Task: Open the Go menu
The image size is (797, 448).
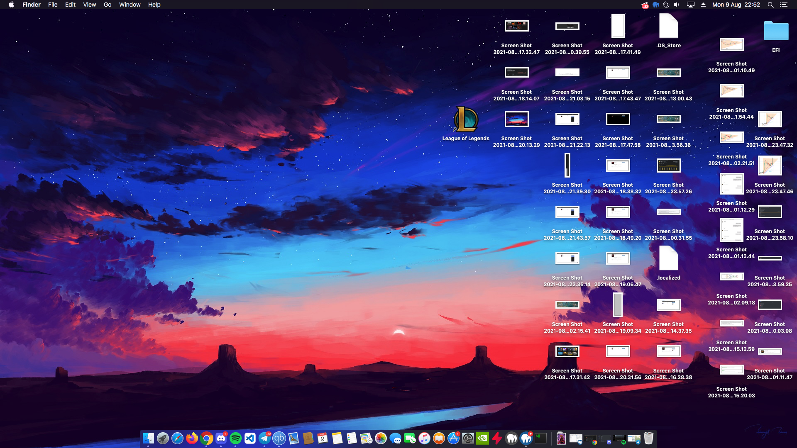Action: pos(108,5)
